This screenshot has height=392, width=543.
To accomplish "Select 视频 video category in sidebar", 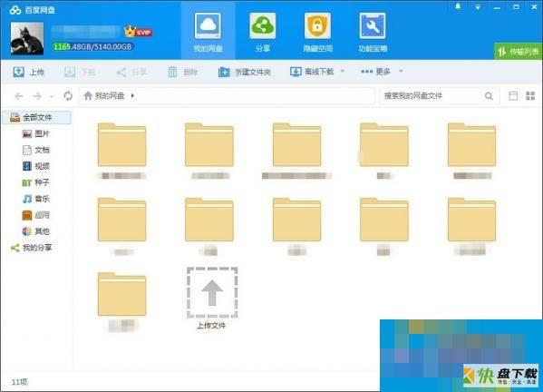I will (36, 166).
